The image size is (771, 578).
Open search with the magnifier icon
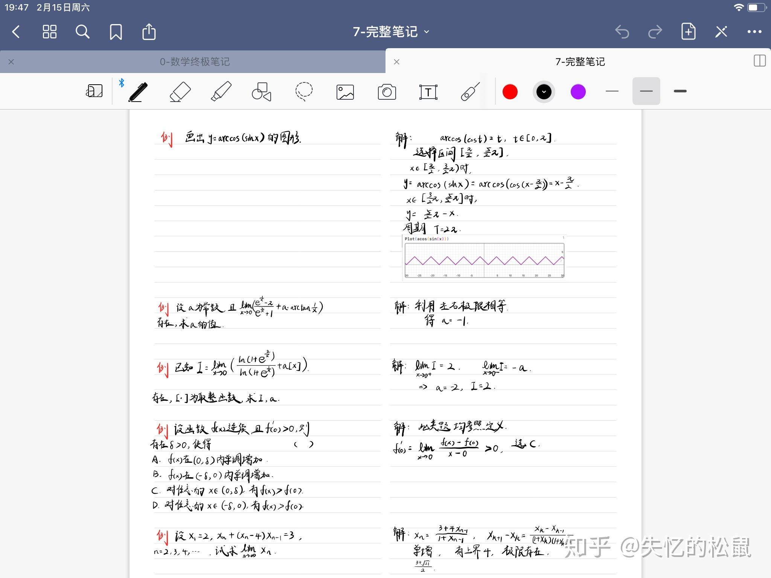tap(82, 32)
